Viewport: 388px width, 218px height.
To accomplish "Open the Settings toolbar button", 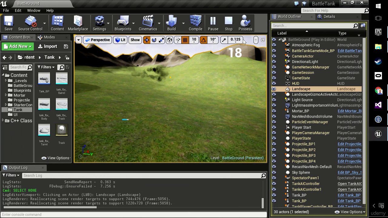I will (99, 23).
